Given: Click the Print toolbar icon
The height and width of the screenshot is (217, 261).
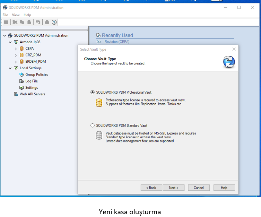Looking at the screenshot, I should click(47, 22).
